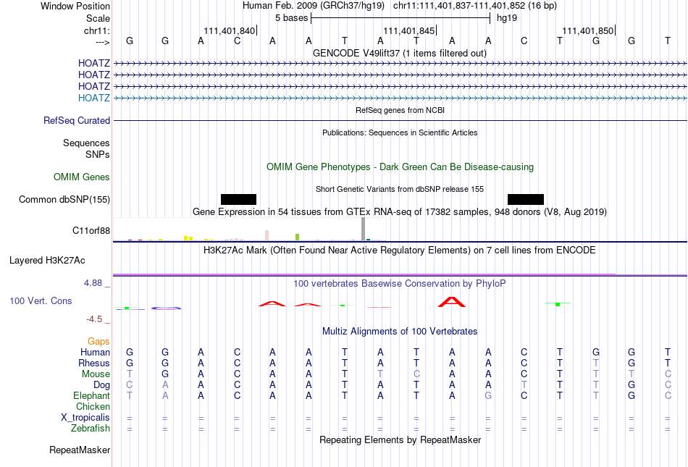Click the tall gray GTEx expression bar

[x=364, y=229]
